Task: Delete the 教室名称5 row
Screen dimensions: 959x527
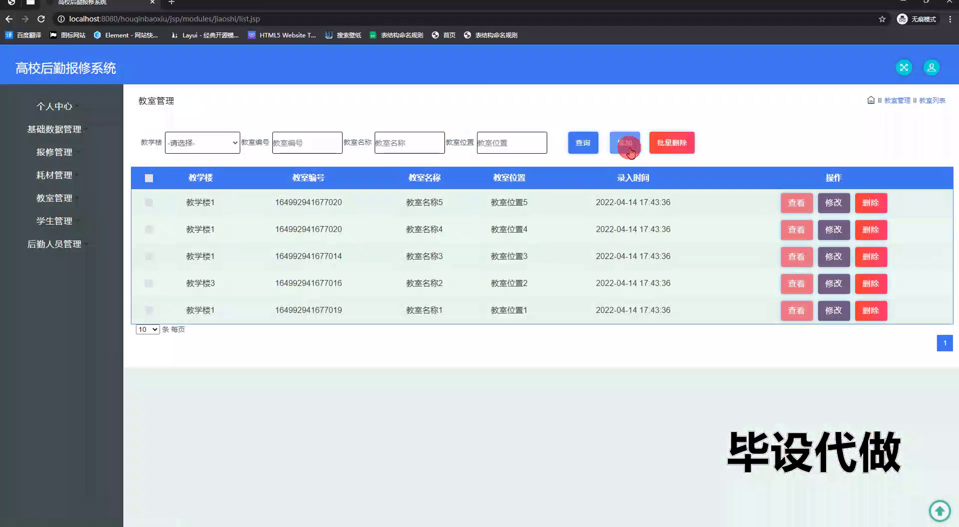Action: (x=871, y=203)
